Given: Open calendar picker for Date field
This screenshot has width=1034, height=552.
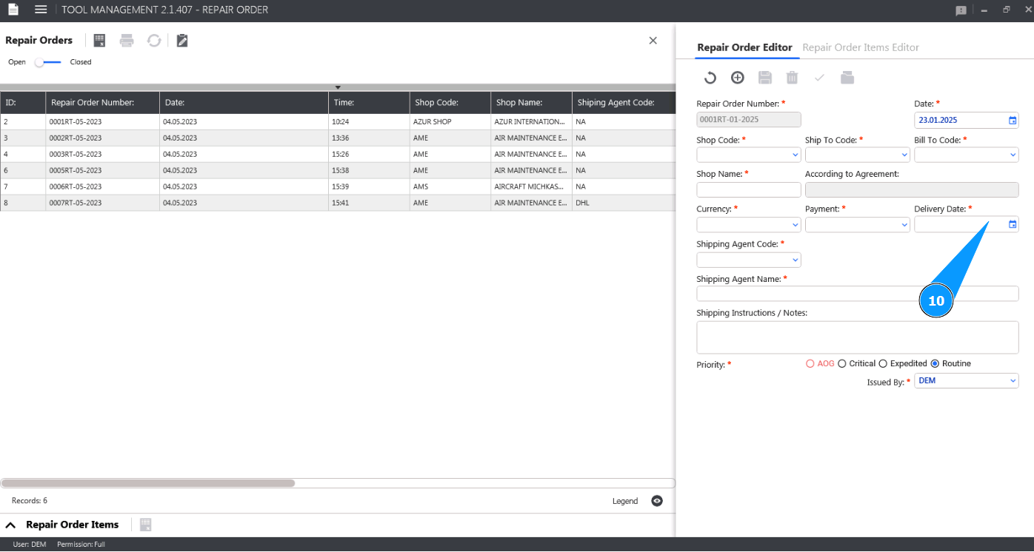Looking at the screenshot, I should tap(1013, 121).
